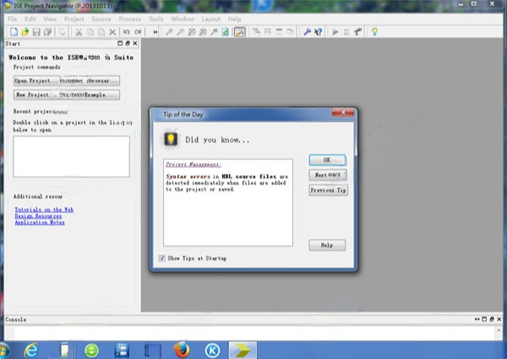Screen dimensions: 507x359
Task: Click the Copy toolbar icon
Action: point(90,31)
